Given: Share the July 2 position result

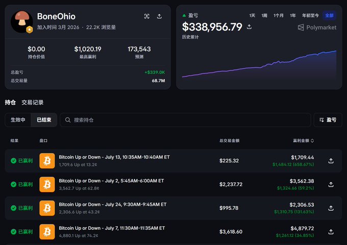Looking at the screenshot, I should [x=331, y=184].
